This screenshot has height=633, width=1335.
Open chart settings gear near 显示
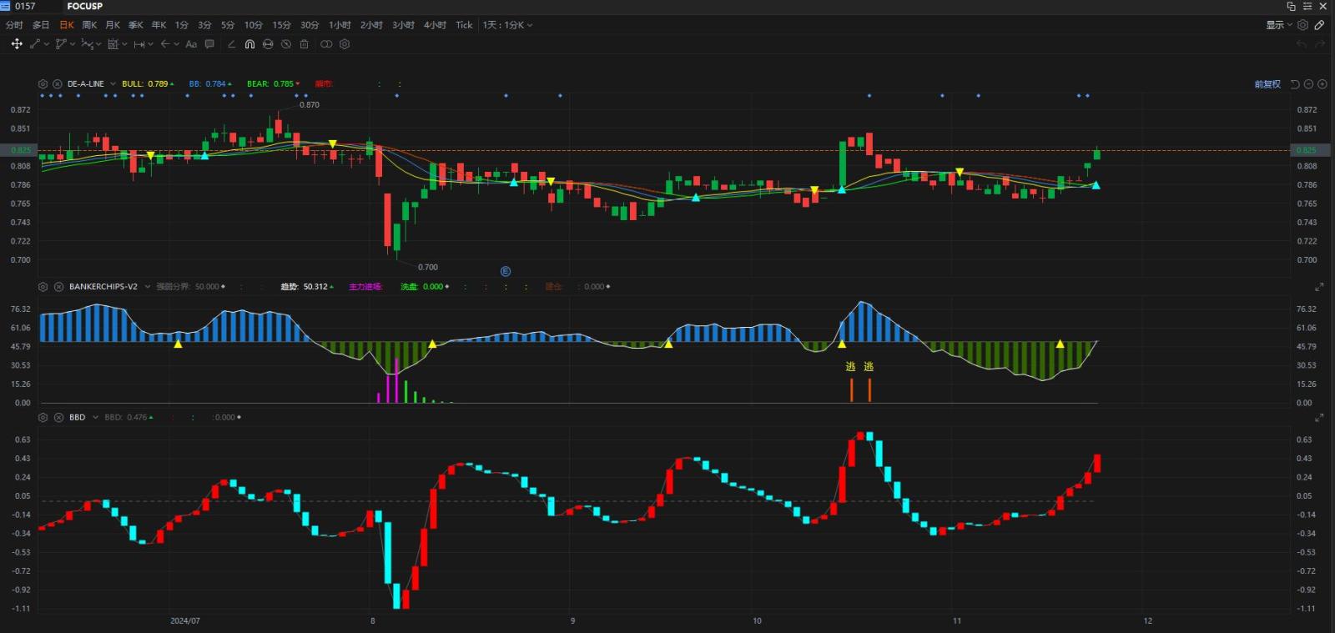pos(1303,25)
